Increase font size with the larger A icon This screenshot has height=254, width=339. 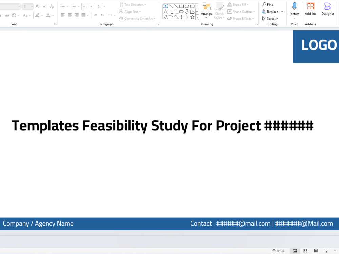pyautogui.click(x=37, y=6)
